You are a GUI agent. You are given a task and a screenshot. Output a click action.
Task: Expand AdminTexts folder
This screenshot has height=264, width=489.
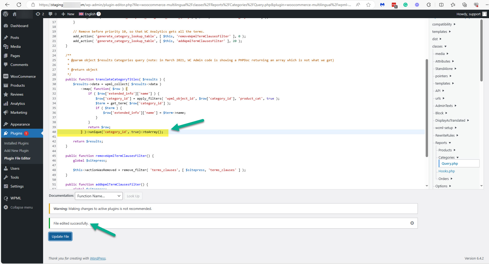446,106
